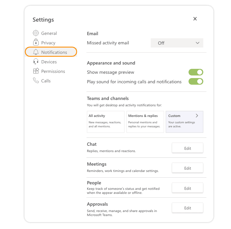
Task: Choose All activity notification option
Action: click(x=106, y=122)
